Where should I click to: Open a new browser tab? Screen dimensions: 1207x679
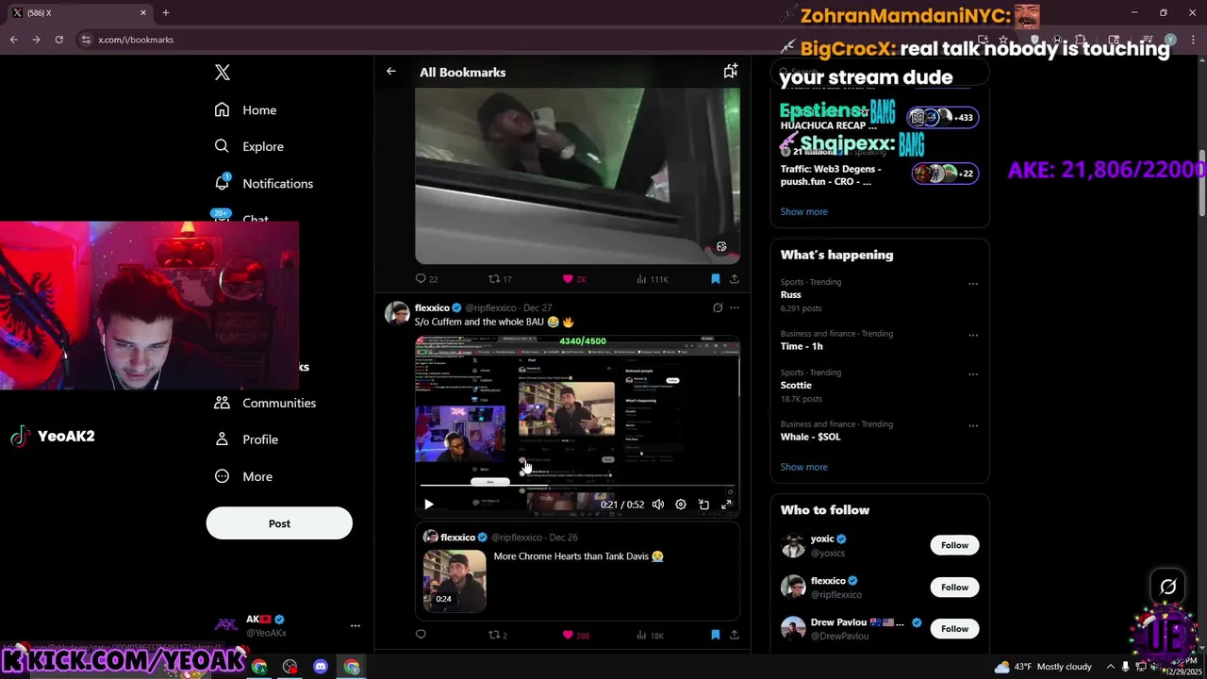(165, 12)
